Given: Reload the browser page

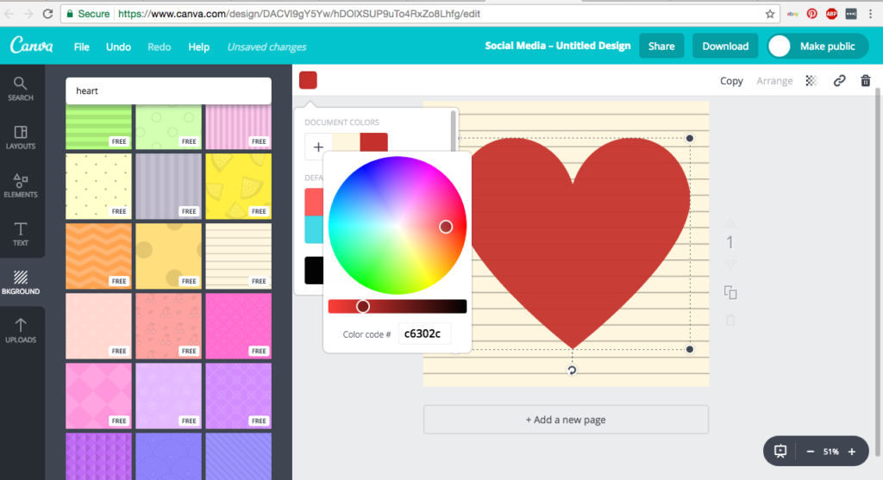Looking at the screenshot, I should [48, 14].
